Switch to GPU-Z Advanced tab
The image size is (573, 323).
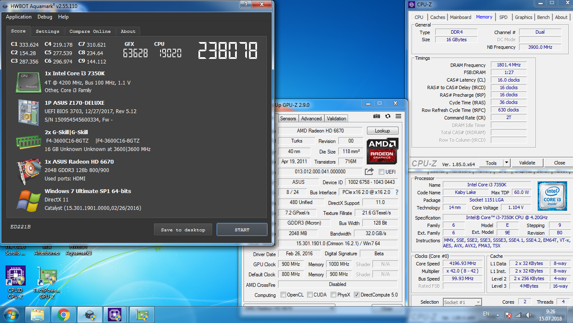(x=311, y=119)
